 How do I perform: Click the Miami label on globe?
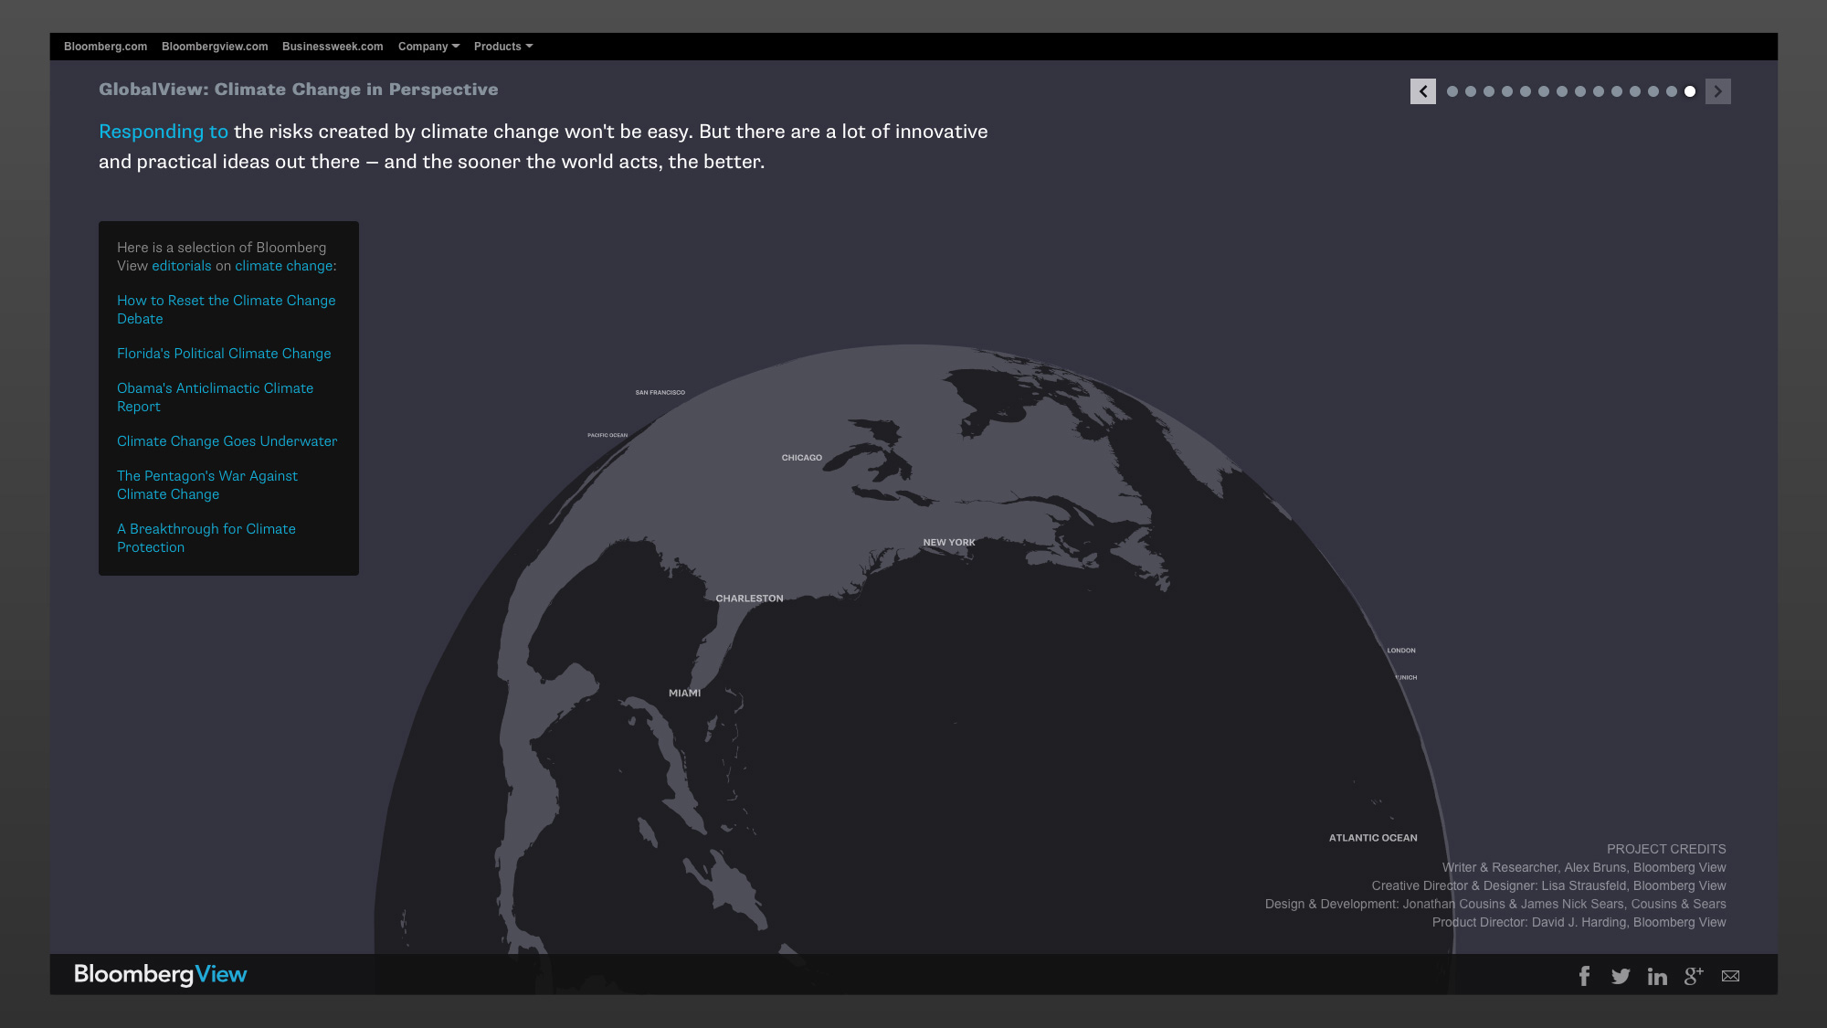(684, 694)
